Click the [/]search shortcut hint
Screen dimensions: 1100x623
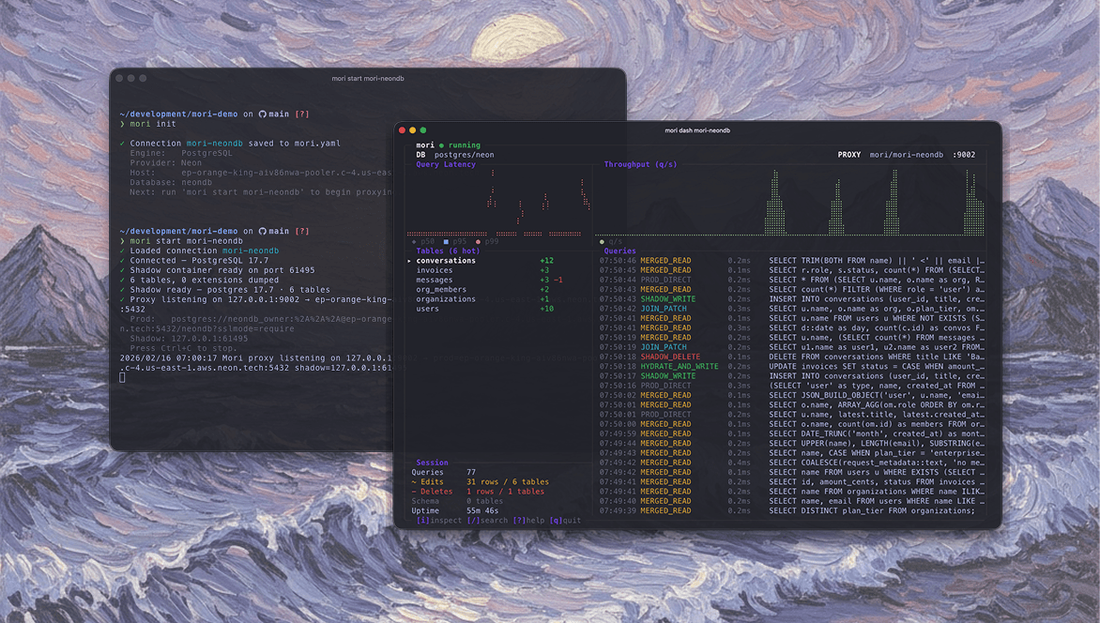(487, 521)
